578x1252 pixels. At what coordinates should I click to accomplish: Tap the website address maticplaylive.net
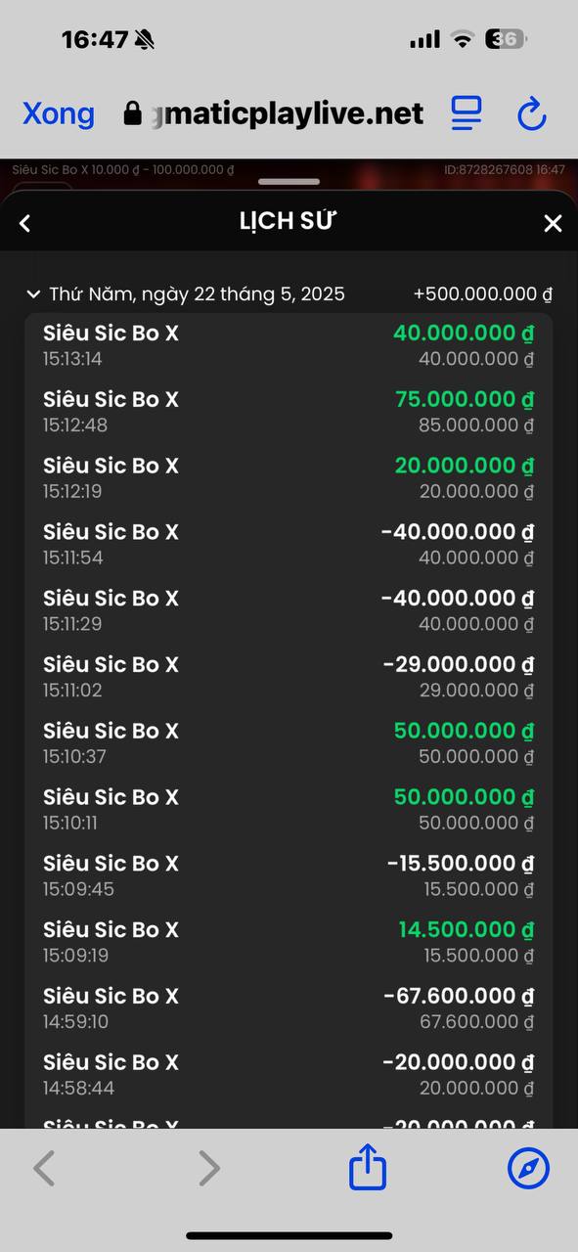point(287,113)
